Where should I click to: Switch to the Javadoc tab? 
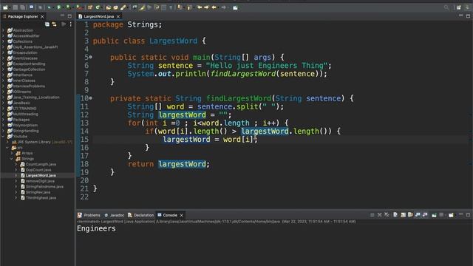pyautogui.click(x=115, y=215)
